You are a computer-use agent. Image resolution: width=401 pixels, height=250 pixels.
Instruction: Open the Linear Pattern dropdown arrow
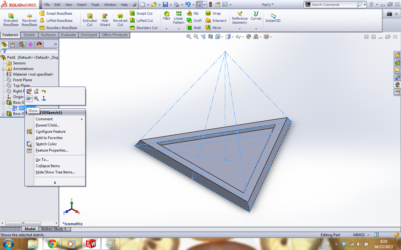tap(179, 29)
